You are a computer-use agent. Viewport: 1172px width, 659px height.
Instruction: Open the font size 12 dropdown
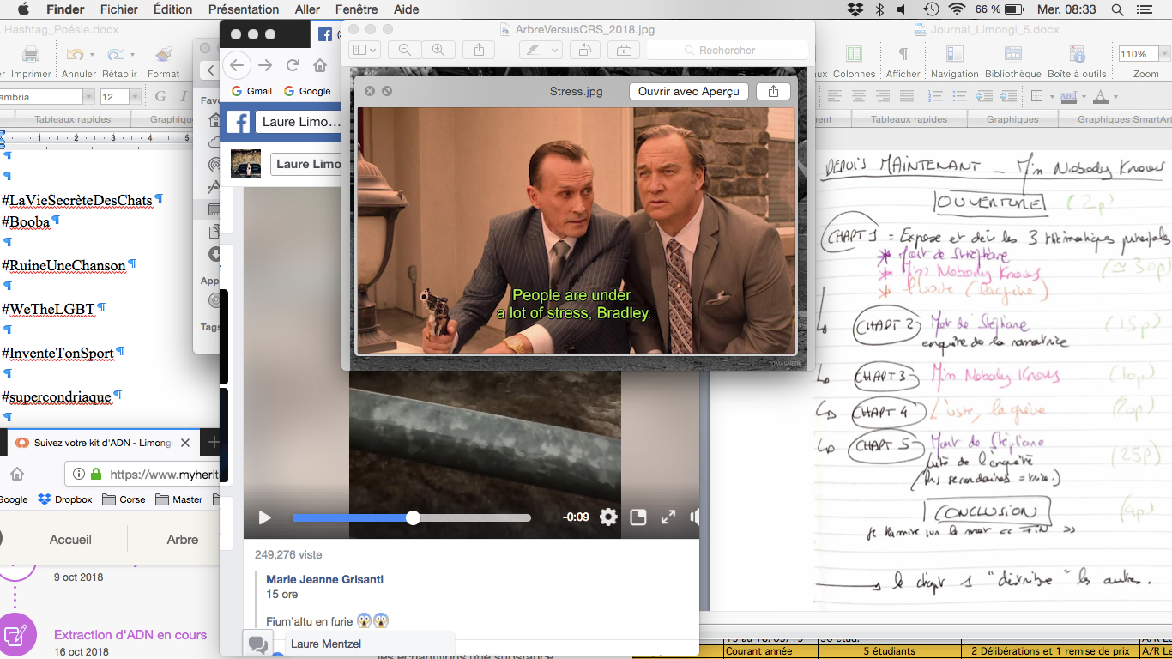click(x=134, y=97)
